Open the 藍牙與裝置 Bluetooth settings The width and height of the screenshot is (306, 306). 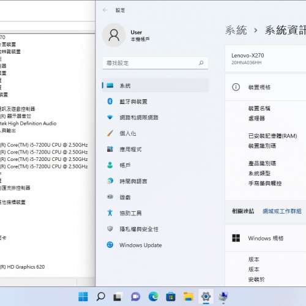(x=155, y=102)
